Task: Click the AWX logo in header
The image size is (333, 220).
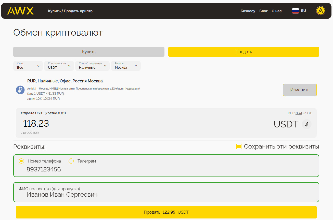Action: click(x=20, y=11)
